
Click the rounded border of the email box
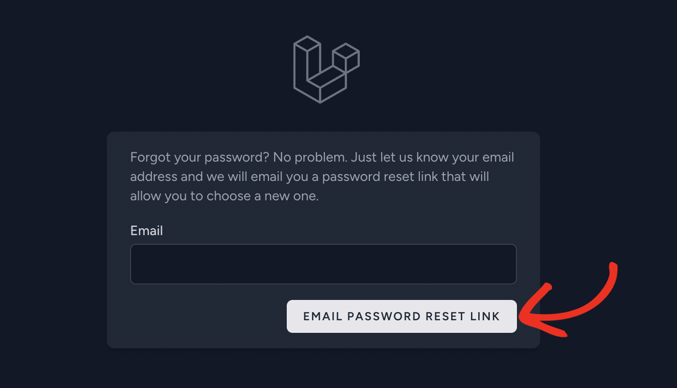[323, 246]
